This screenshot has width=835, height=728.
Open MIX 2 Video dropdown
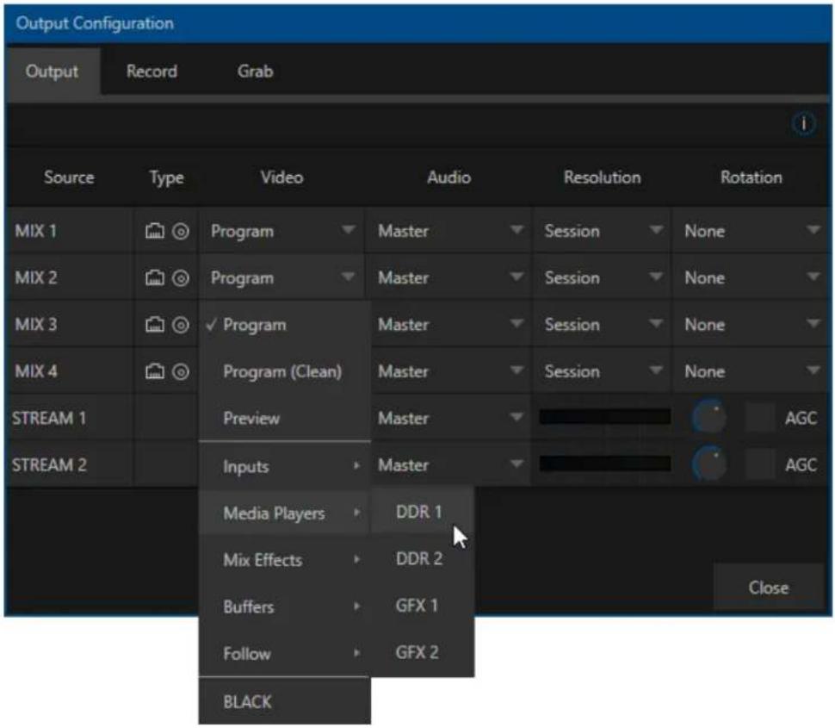[x=281, y=277]
